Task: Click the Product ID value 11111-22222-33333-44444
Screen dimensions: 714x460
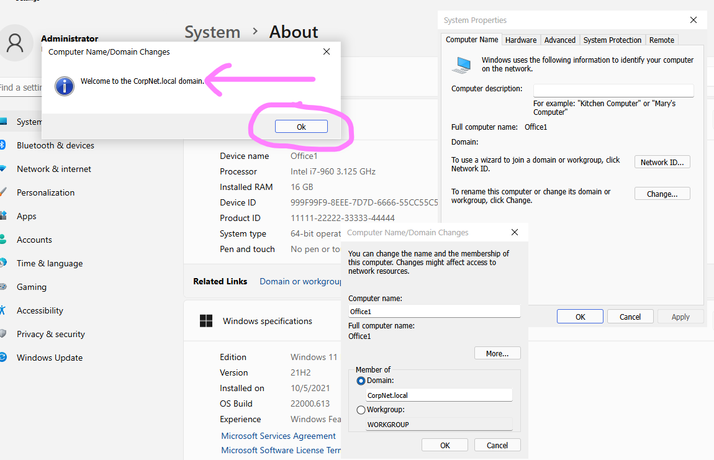Action: point(343,218)
